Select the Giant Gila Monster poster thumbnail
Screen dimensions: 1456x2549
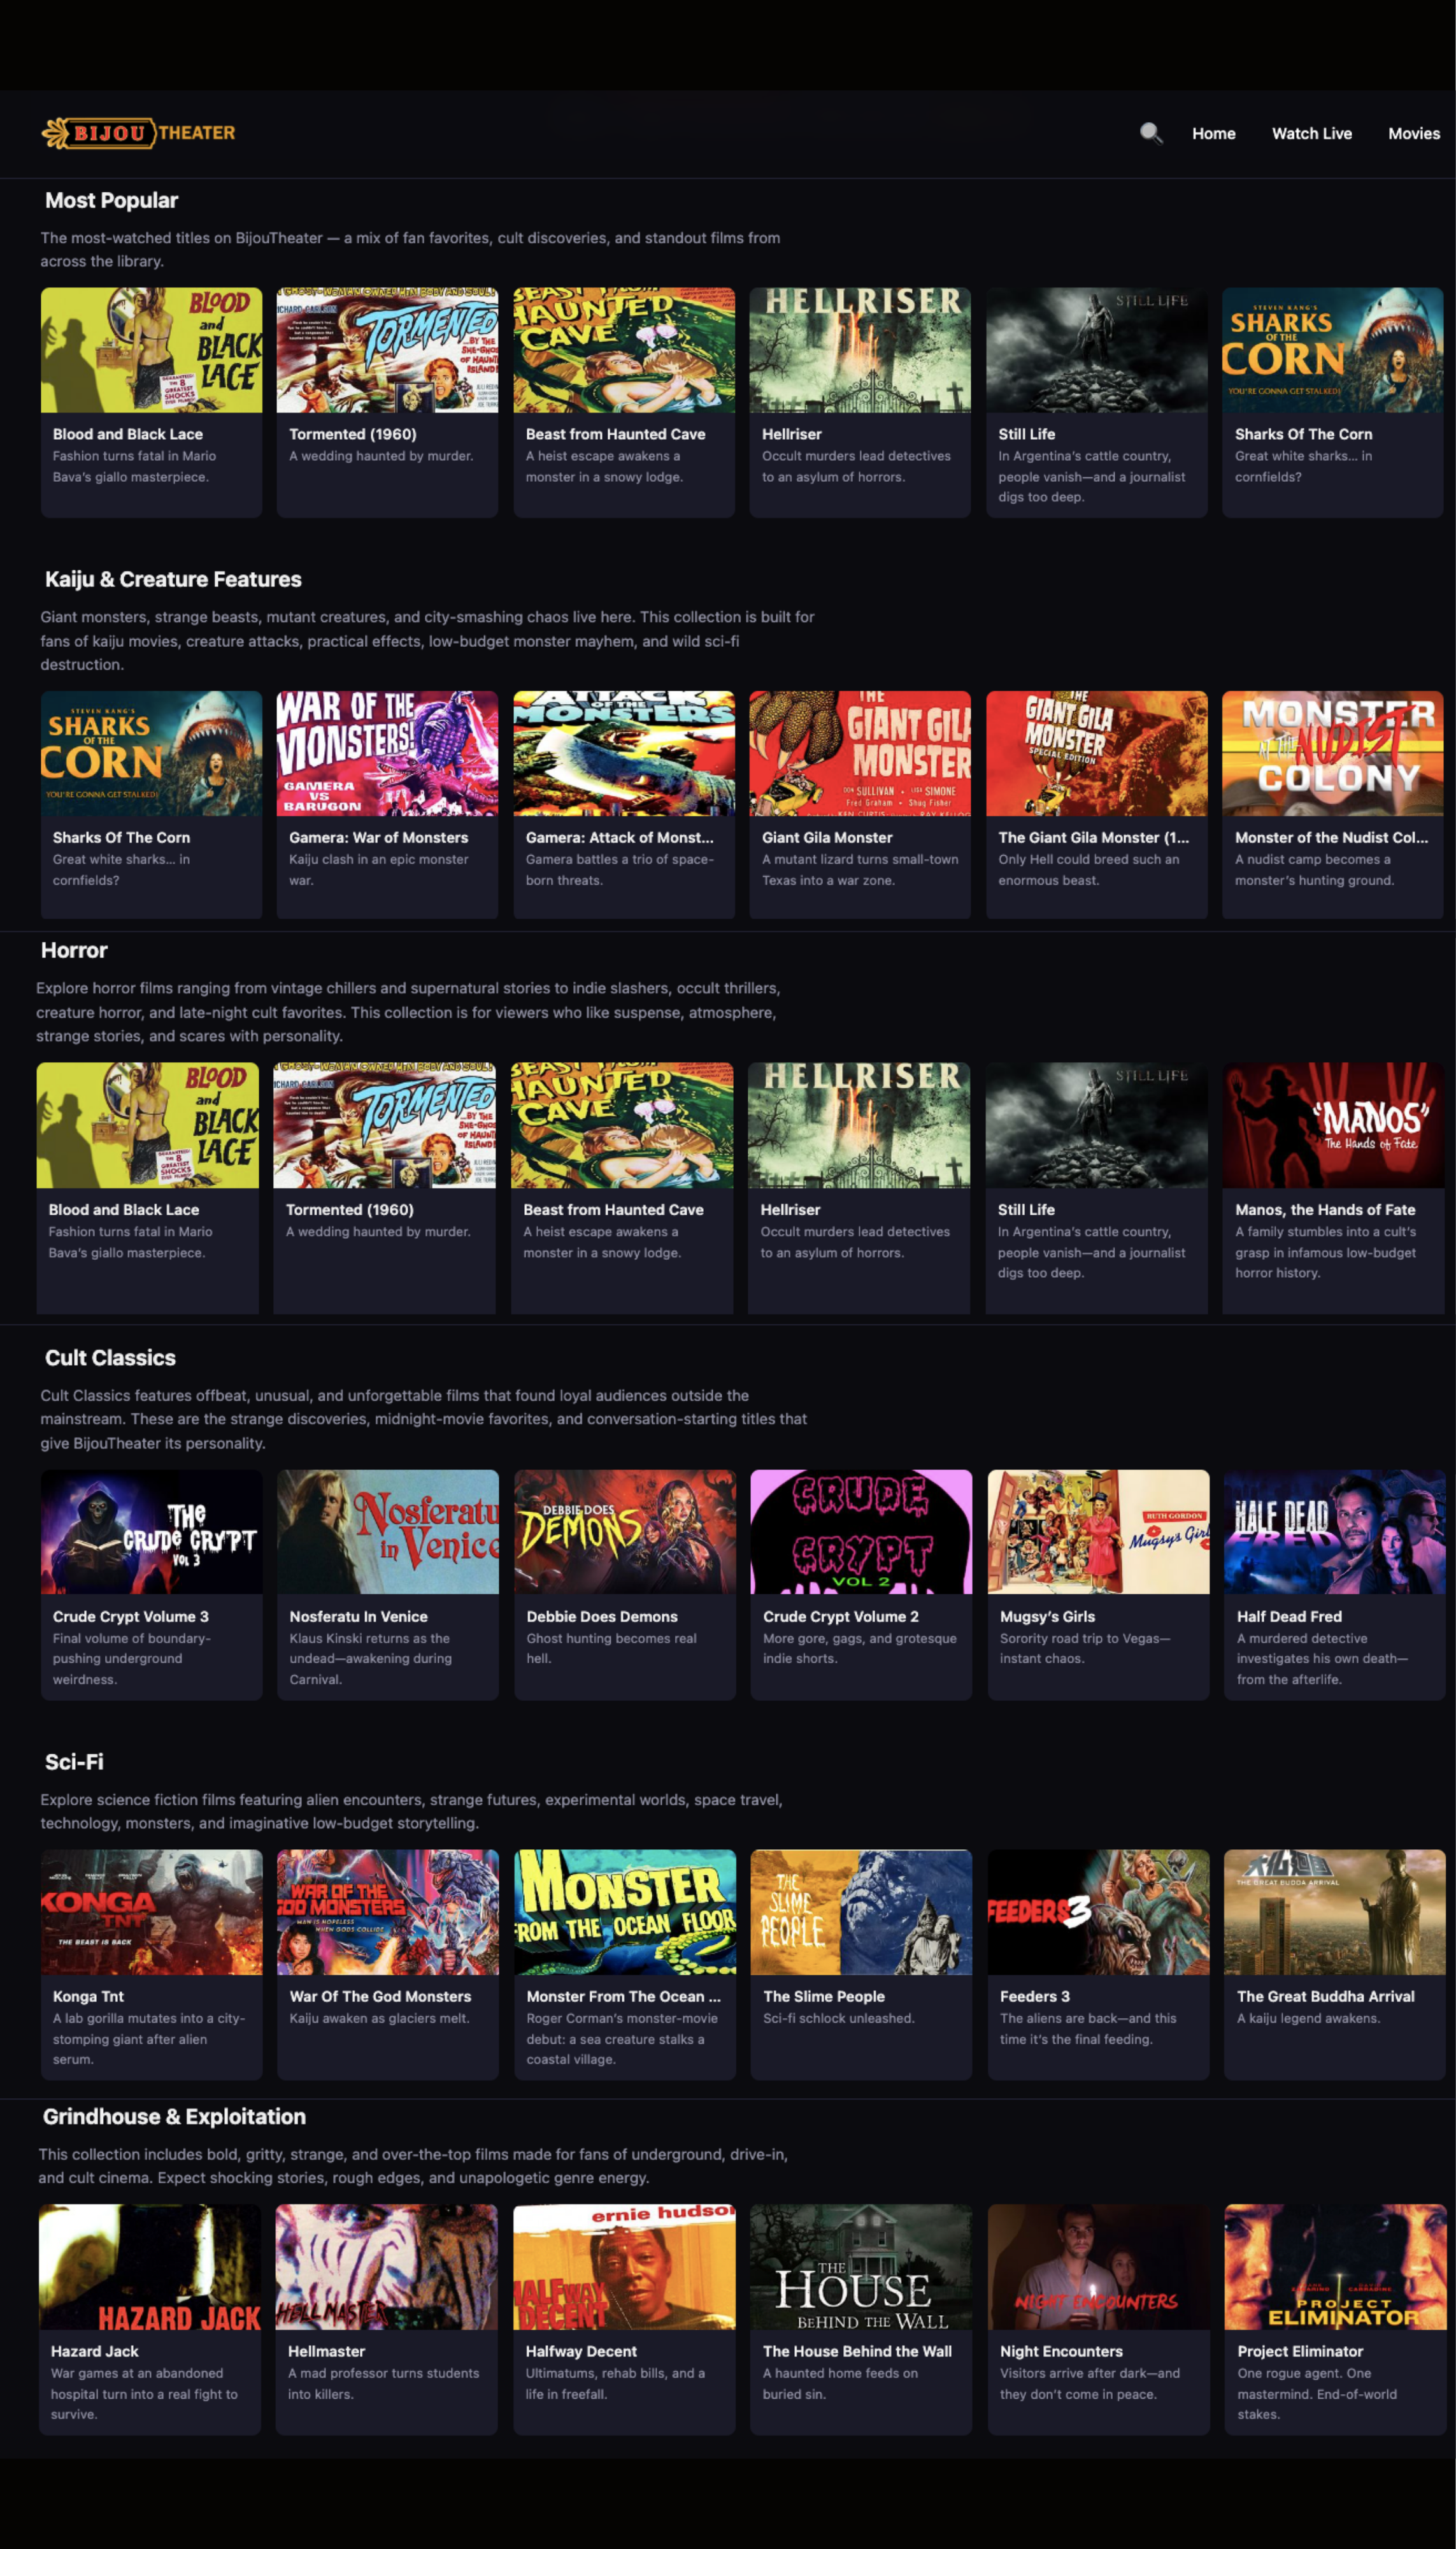(860, 753)
